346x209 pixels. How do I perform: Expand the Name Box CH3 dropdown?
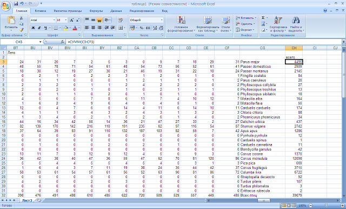tap(41, 42)
